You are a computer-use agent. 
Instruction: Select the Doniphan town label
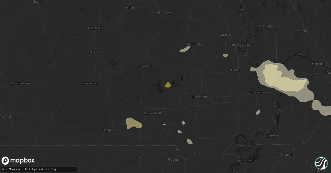pyautogui.click(x=110, y=130)
